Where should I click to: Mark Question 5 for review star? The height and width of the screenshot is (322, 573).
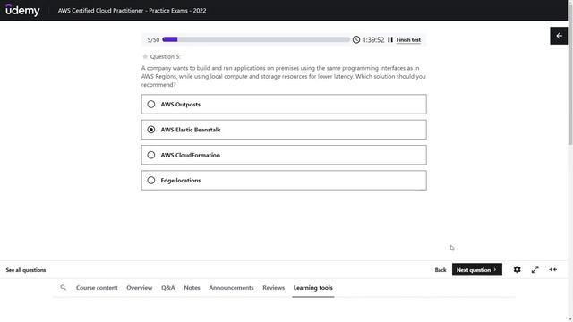145,56
